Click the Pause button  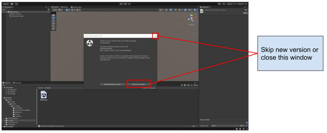click(x=125, y=4)
